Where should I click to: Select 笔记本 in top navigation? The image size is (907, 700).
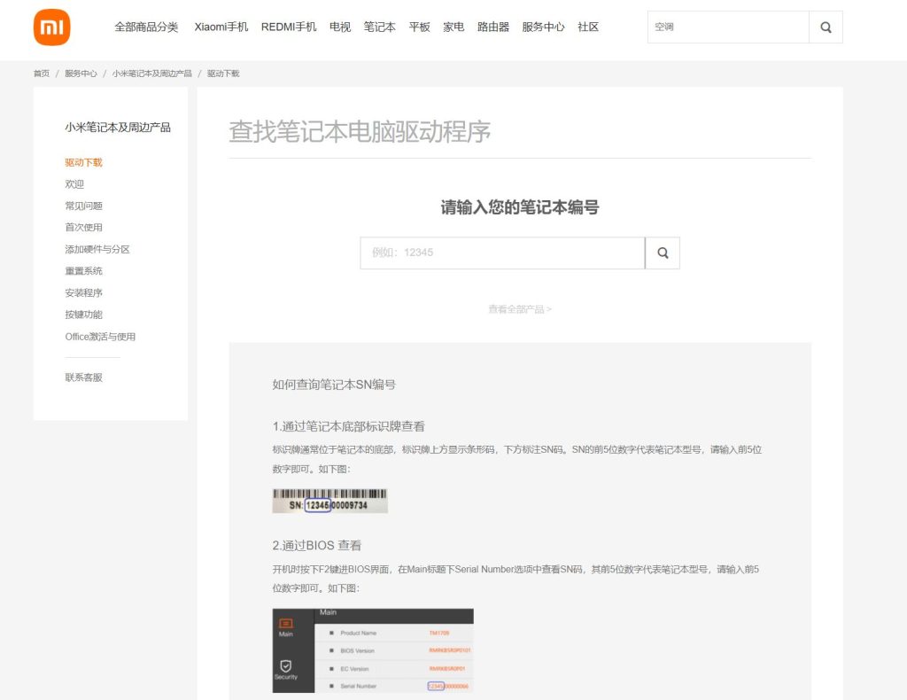(x=379, y=27)
